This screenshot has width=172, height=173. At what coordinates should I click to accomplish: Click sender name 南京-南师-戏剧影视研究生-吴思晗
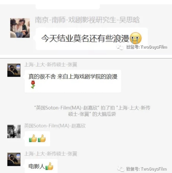click(x=87, y=20)
